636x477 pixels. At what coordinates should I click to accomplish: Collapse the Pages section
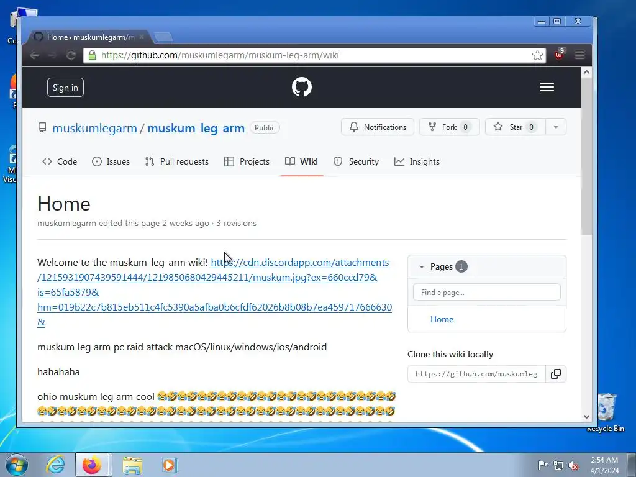tap(422, 267)
